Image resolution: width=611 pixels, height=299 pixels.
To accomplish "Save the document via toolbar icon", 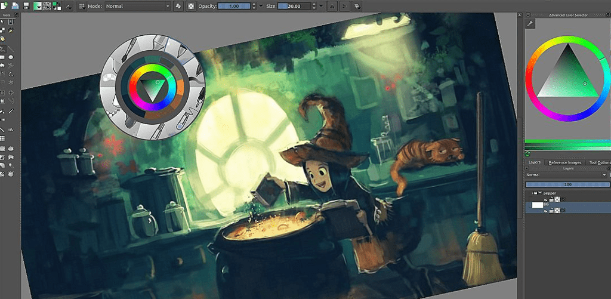I will (26, 6).
